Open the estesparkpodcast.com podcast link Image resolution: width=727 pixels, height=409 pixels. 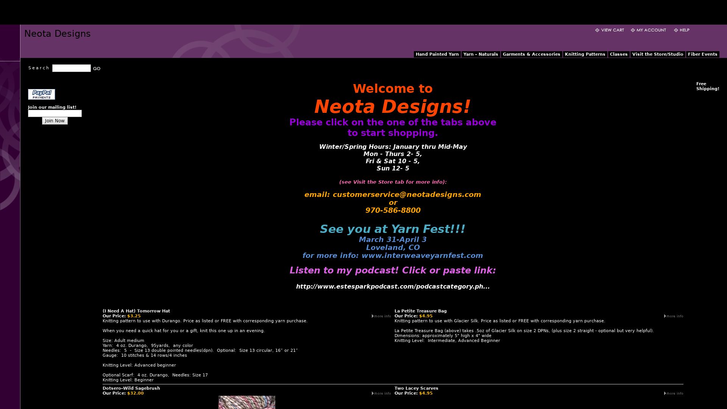coord(393,287)
